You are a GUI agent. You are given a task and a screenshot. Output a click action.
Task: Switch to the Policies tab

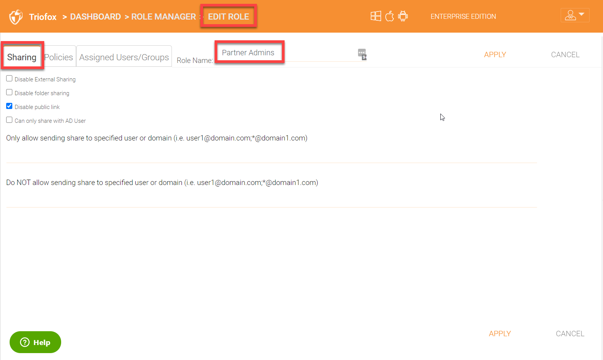[58, 57]
